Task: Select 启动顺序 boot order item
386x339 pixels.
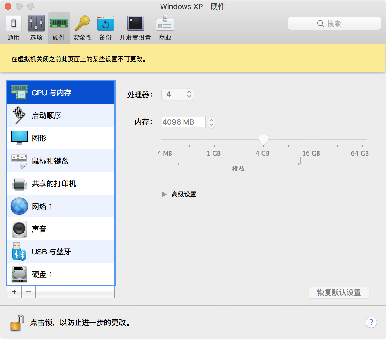Action: pyautogui.click(x=61, y=115)
